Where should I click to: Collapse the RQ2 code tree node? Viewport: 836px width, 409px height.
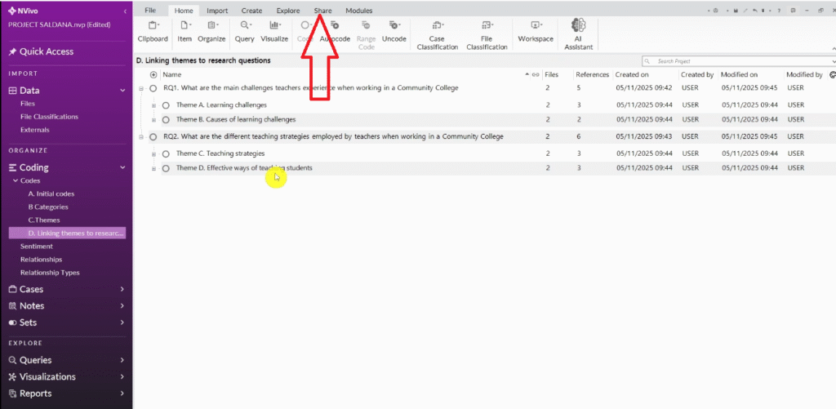point(141,136)
